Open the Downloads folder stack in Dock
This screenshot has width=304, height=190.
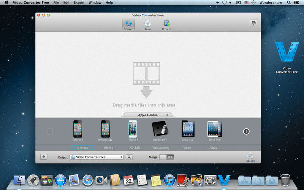pos(272,180)
